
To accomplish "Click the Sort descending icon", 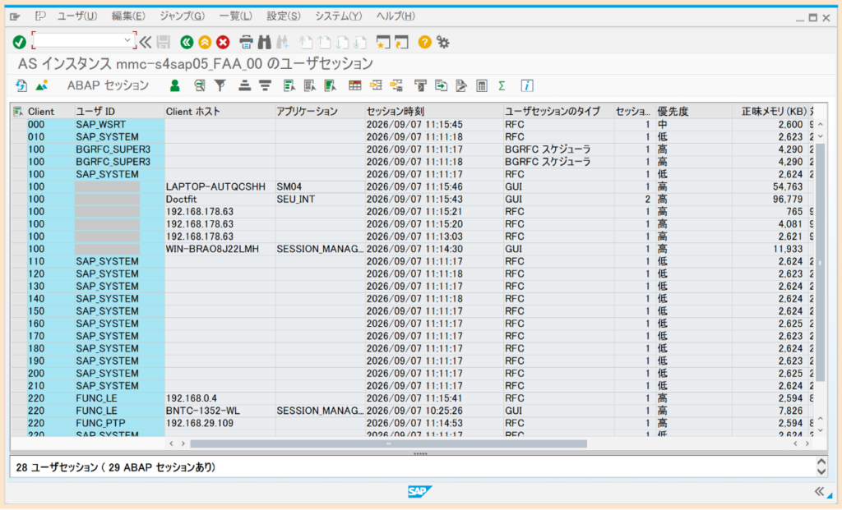I will point(266,85).
